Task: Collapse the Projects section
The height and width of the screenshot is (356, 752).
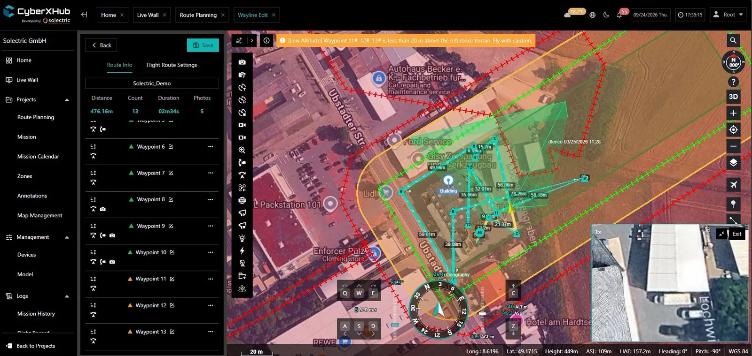Action: [67, 100]
